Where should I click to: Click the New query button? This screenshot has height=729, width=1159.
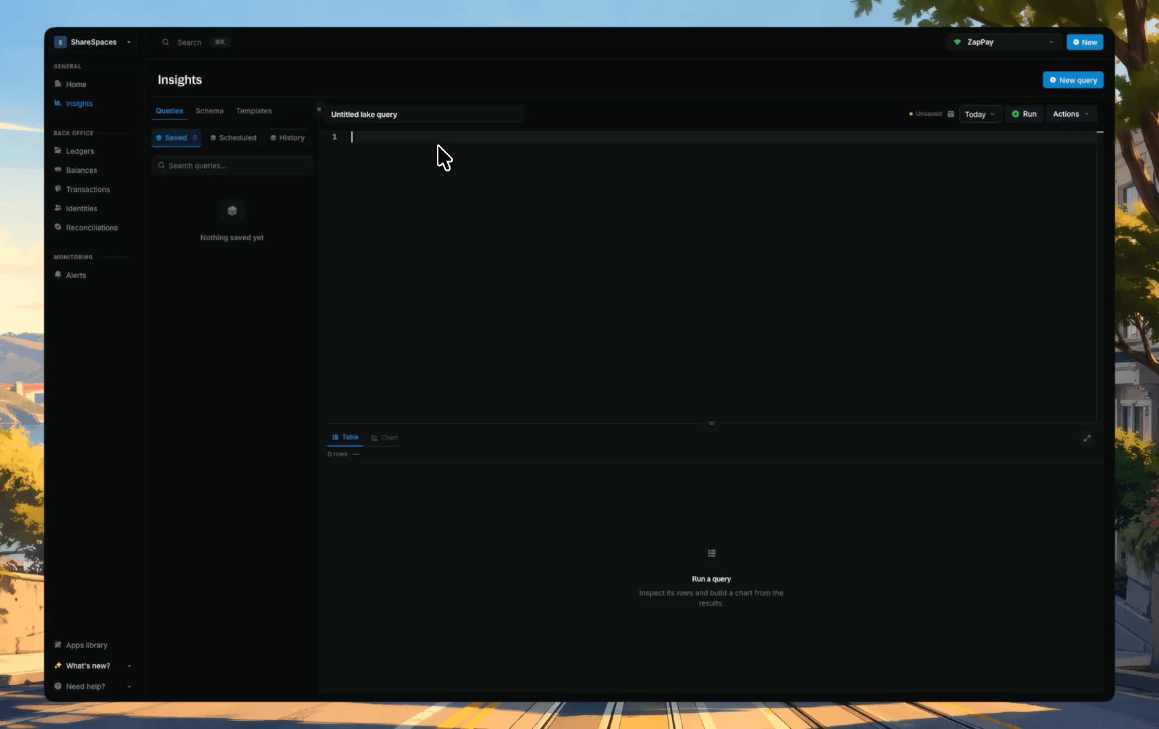[1073, 80]
